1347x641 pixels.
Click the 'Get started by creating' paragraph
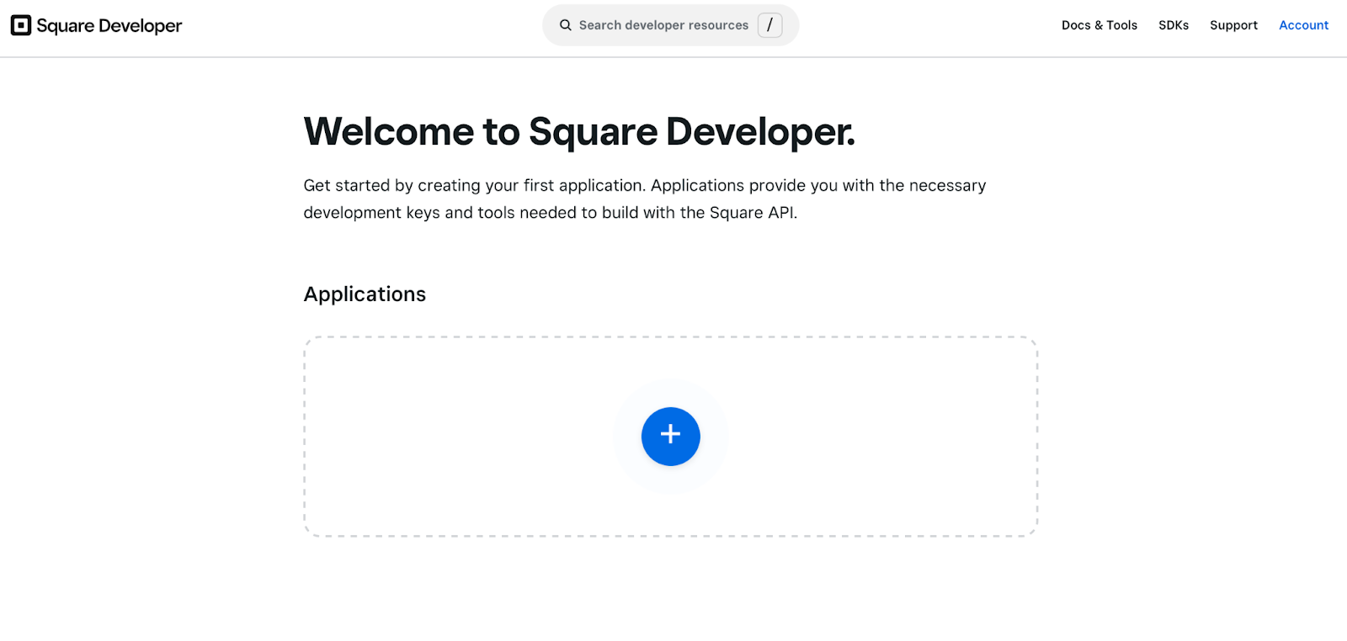[645, 199]
